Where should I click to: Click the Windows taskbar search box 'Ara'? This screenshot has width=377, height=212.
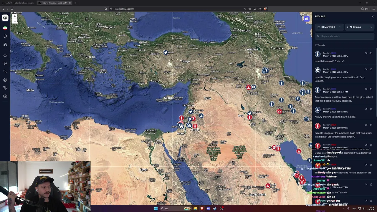pyautogui.click(x=176, y=208)
